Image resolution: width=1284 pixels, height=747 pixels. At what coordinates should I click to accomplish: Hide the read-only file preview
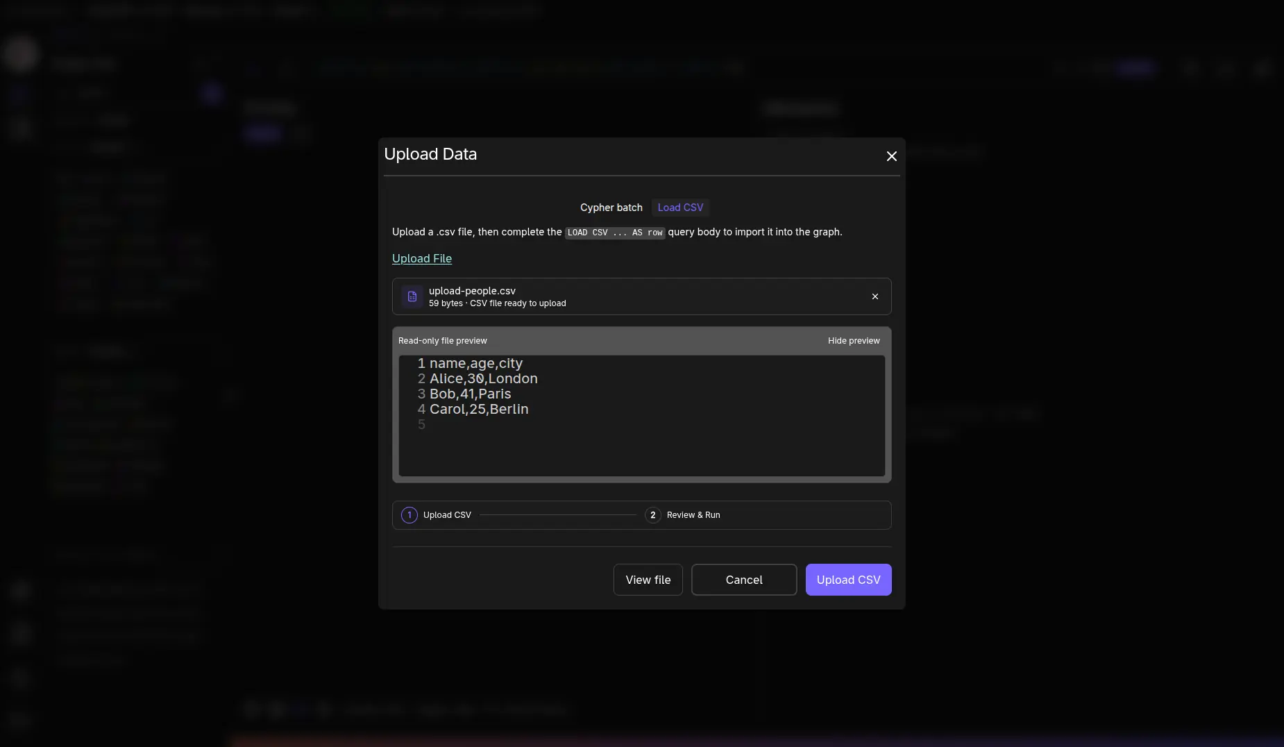coord(854,341)
